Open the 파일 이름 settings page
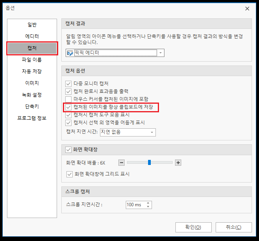This screenshot has width=259, height=241. 32,60
